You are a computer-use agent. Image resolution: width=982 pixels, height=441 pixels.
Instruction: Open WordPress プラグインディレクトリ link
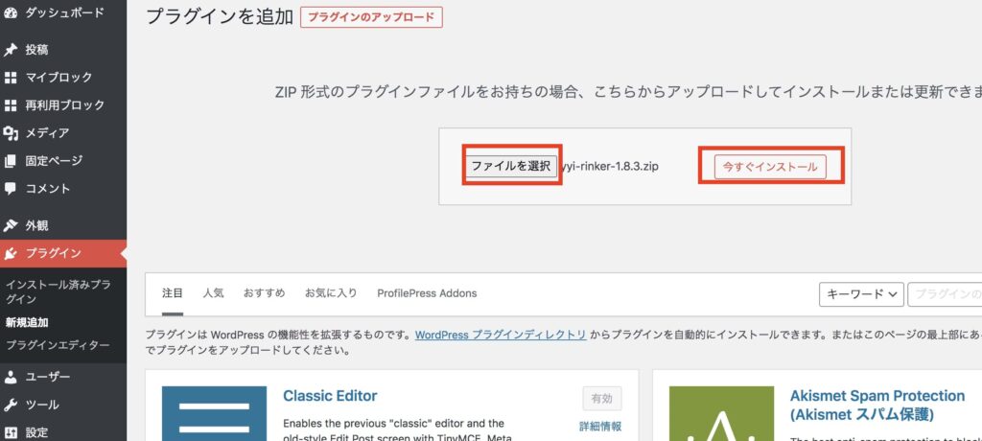501,336
